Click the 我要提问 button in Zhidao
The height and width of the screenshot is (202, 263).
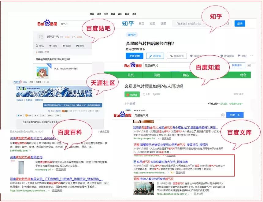(x=237, y=65)
